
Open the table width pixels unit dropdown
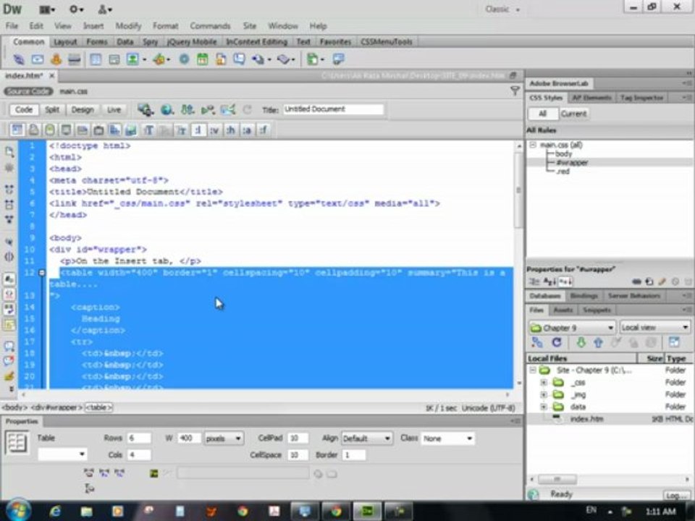click(x=224, y=439)
